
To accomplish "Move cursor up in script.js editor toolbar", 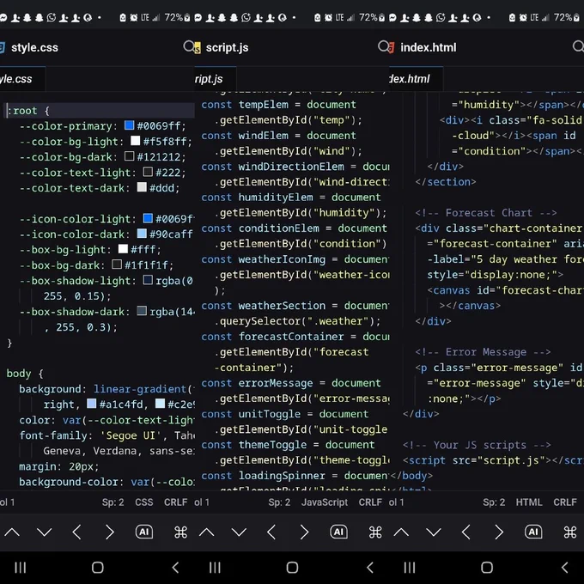I will [207, 532].
